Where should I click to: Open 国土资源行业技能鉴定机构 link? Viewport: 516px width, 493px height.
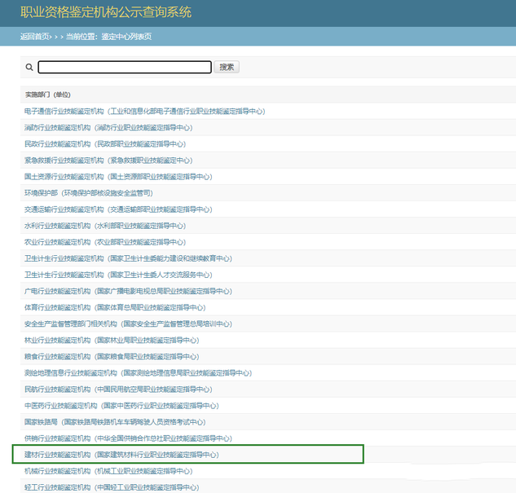[x=118, y=177]
